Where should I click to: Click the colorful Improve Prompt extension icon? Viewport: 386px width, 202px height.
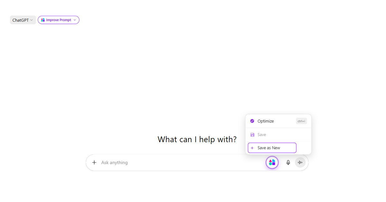pyautogui.click(x=272, y=162)
